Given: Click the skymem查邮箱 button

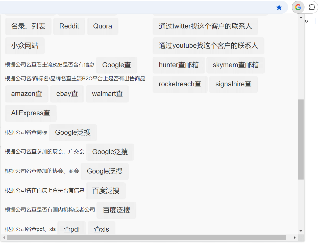Looking at the screenshot, I should click(x=236, y=65).
